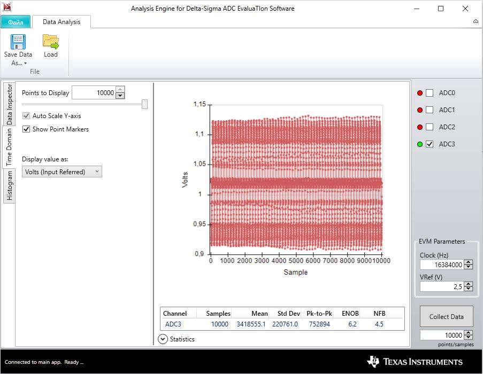Open the Load folder icon
The image size is (483, 374).
coord(50,42)
